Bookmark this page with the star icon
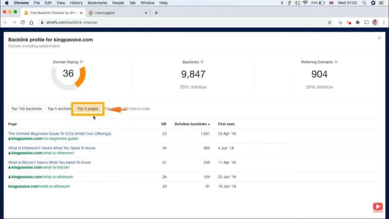 coord(329,22)
